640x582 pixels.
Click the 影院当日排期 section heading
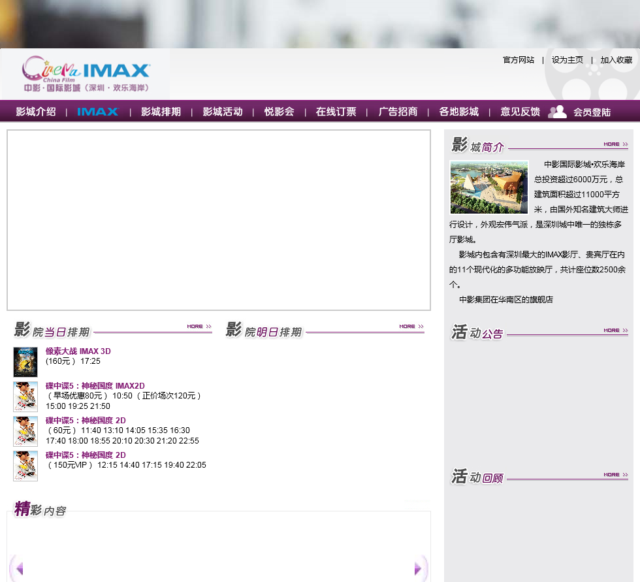click(52, 330)
